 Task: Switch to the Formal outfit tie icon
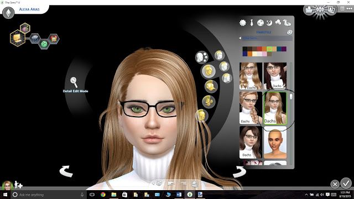click(x=252, y=23)
